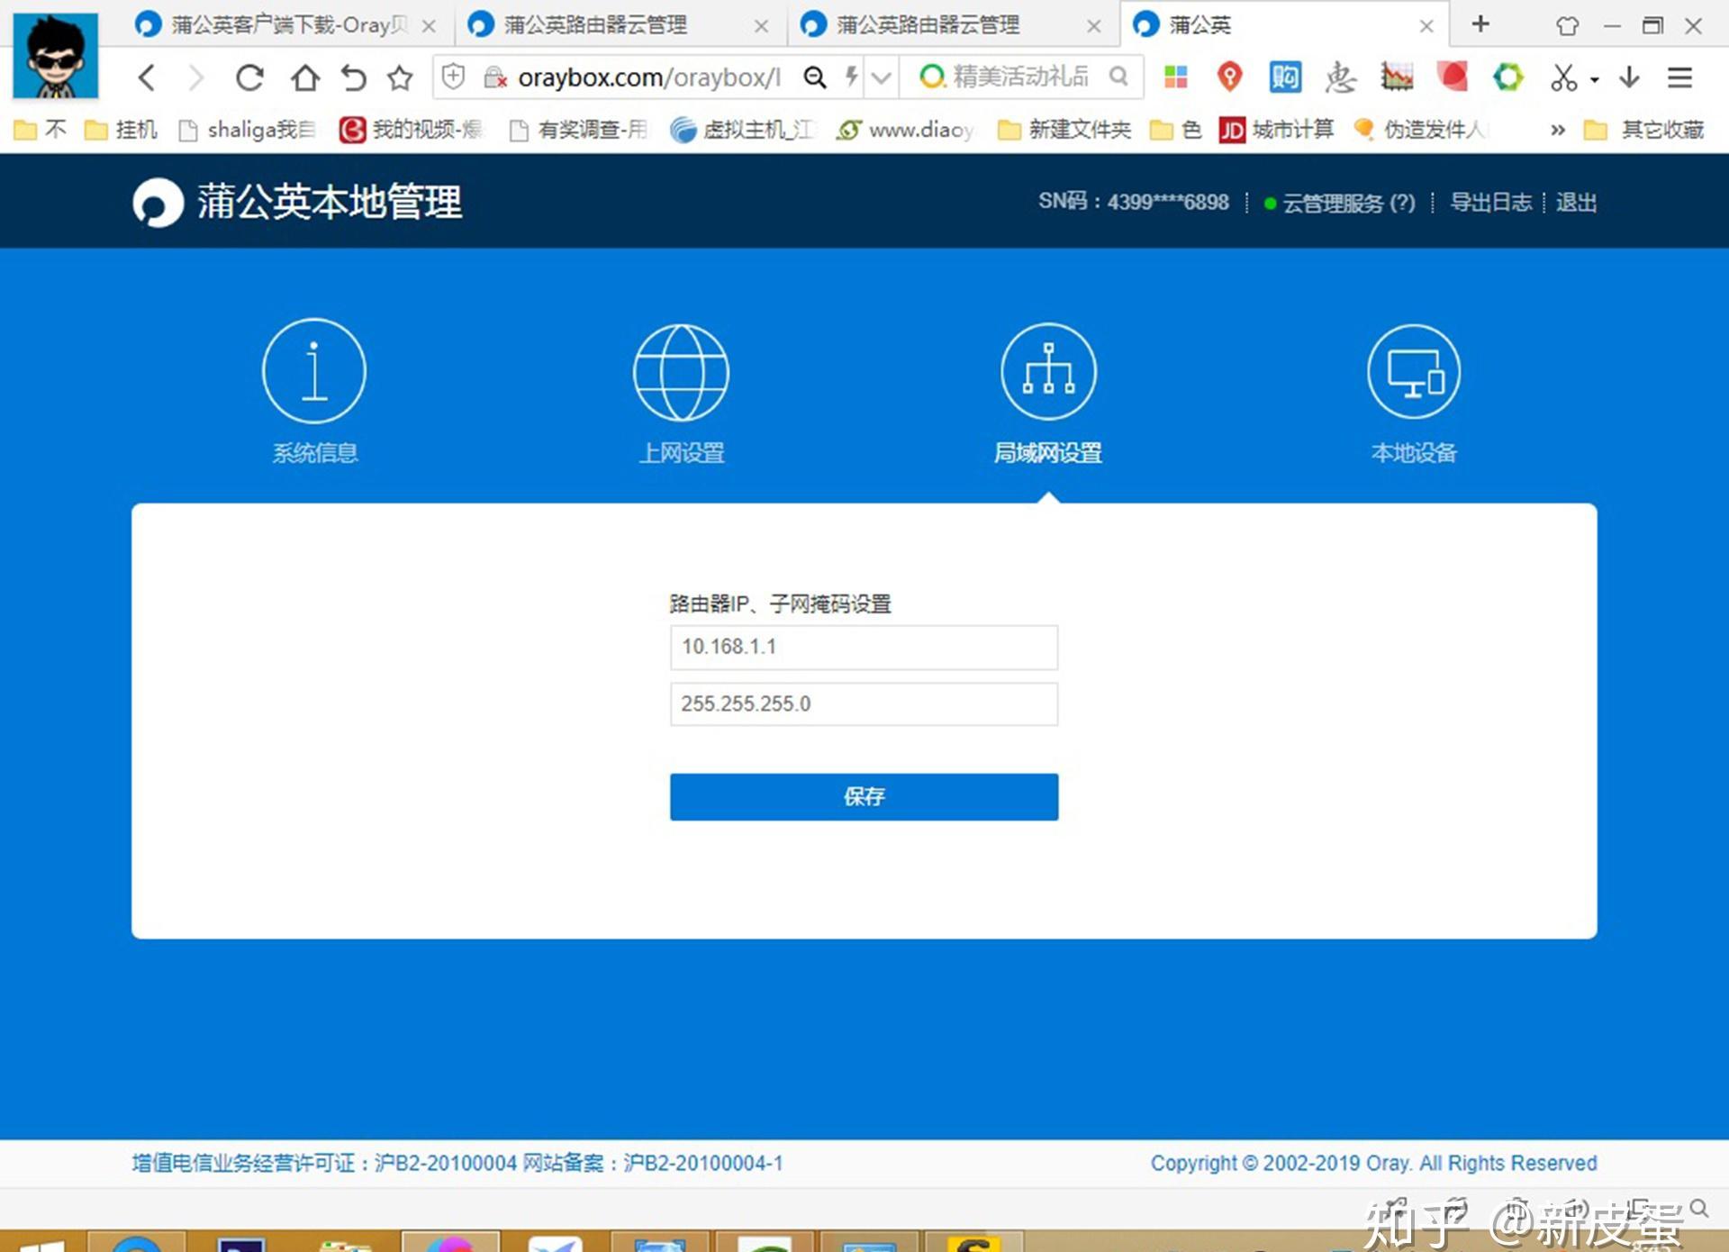Click the 惠 discount extension icon
This screenshot has height=1252, width=1729.
coord(1340,77)
